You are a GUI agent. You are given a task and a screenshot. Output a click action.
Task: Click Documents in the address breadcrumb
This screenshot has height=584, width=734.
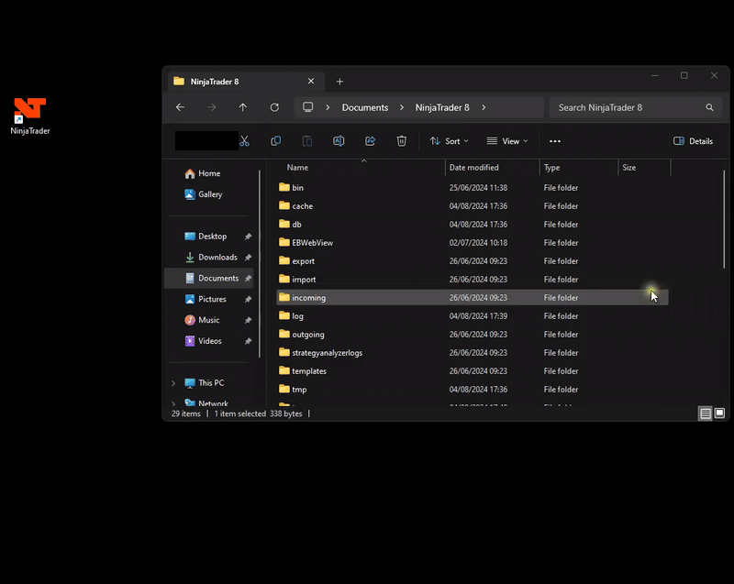[x=365, y=107]
